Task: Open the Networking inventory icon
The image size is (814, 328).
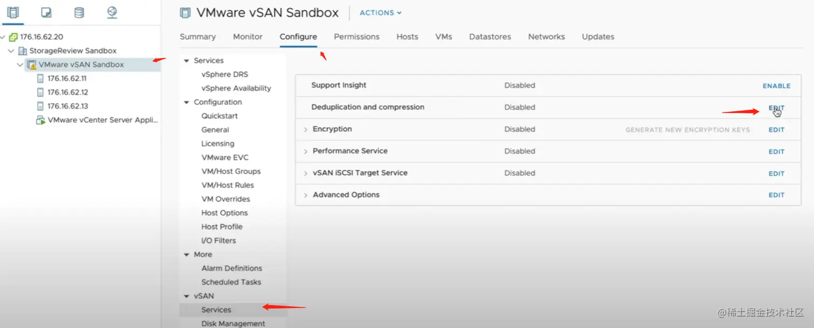Action: pos(112,12)
